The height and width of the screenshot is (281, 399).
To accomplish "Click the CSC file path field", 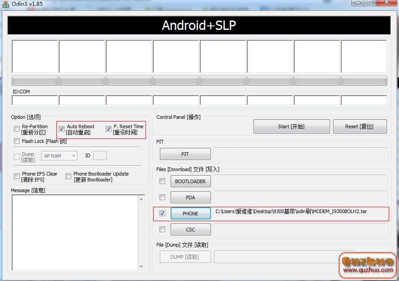I will [x=300, y=230].
